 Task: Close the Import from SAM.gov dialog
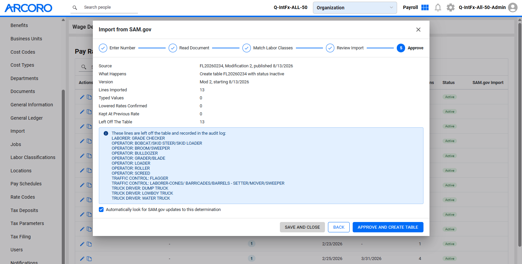pos(418,30)
